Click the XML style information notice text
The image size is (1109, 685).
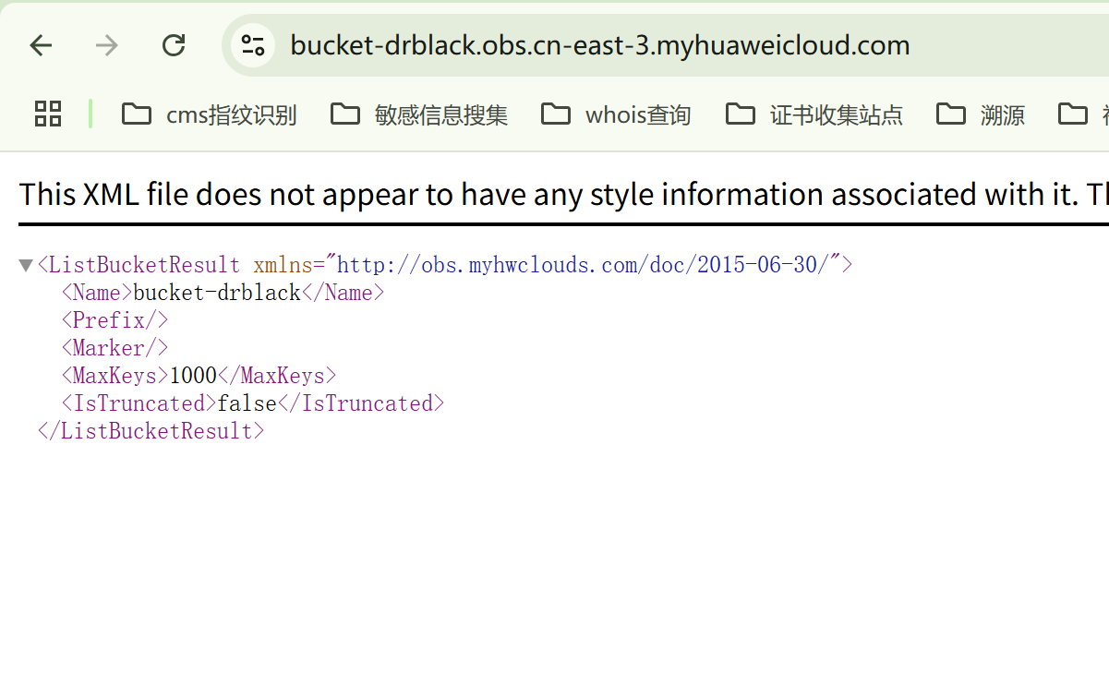(563, 194)
